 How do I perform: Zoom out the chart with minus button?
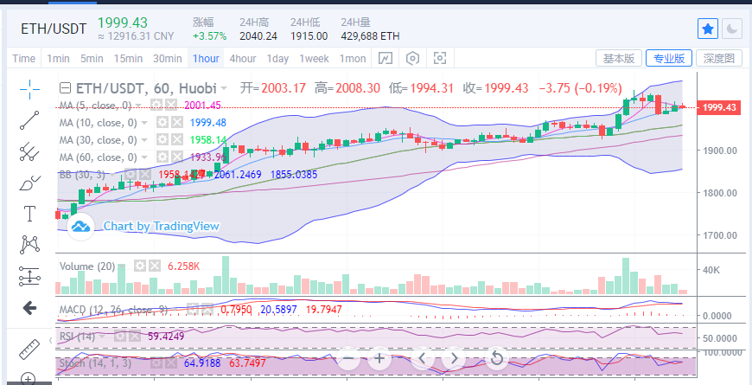(348, 358)
